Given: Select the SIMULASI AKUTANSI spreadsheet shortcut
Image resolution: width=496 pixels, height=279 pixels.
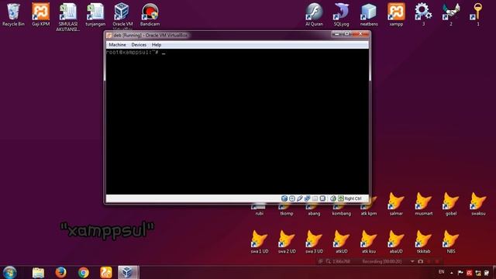Looking at the screenshot, I should click(x=67, y=17).
